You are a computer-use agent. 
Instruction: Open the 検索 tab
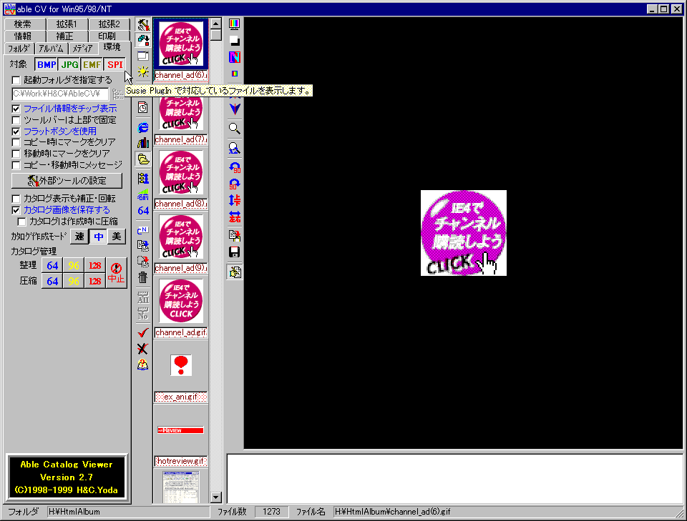23,24
